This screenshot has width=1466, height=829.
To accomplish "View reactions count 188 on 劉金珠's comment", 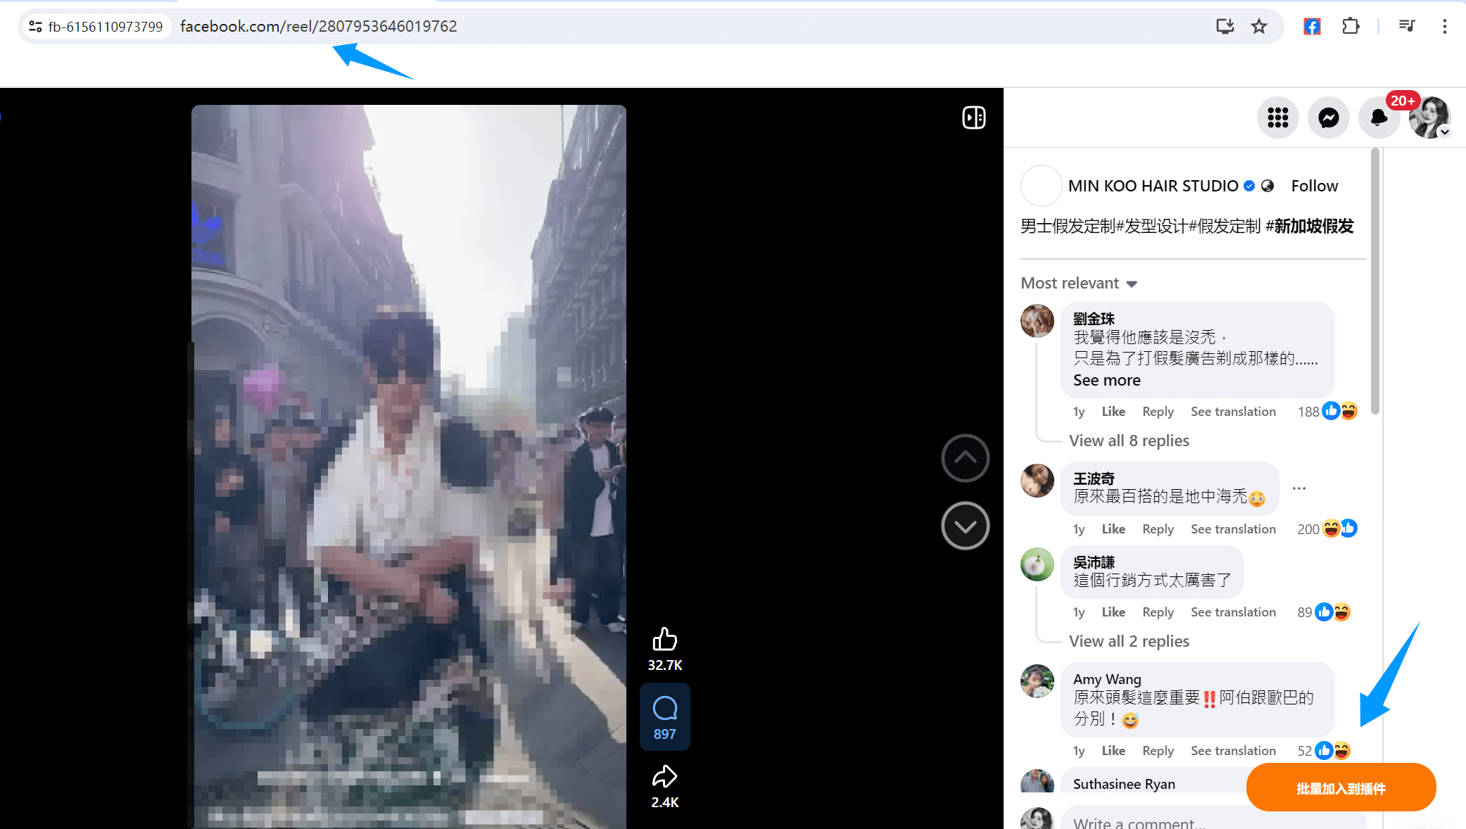I will pos(1327,412).
